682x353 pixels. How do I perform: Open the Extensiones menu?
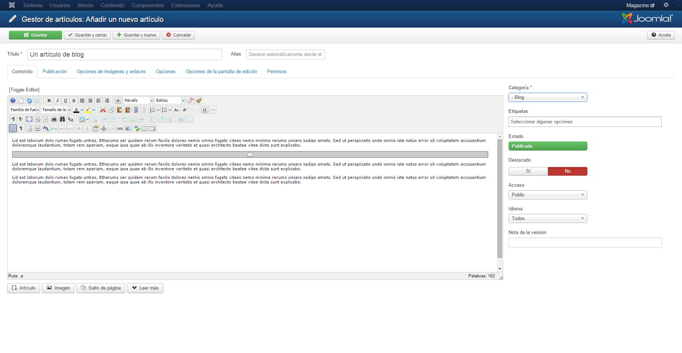tap(186, 5)
